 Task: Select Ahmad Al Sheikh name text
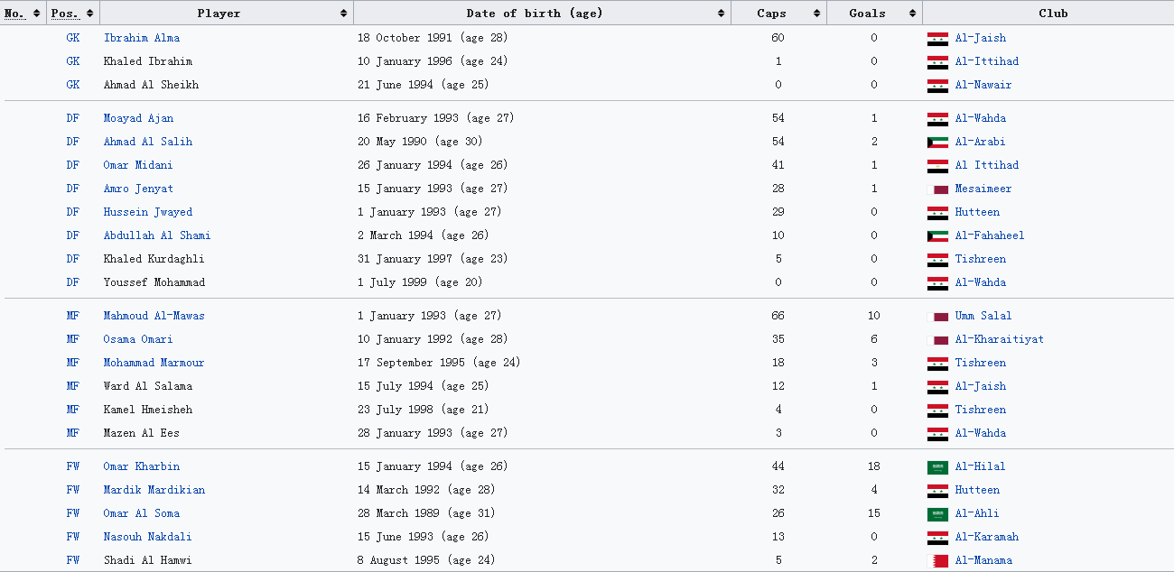151,85
